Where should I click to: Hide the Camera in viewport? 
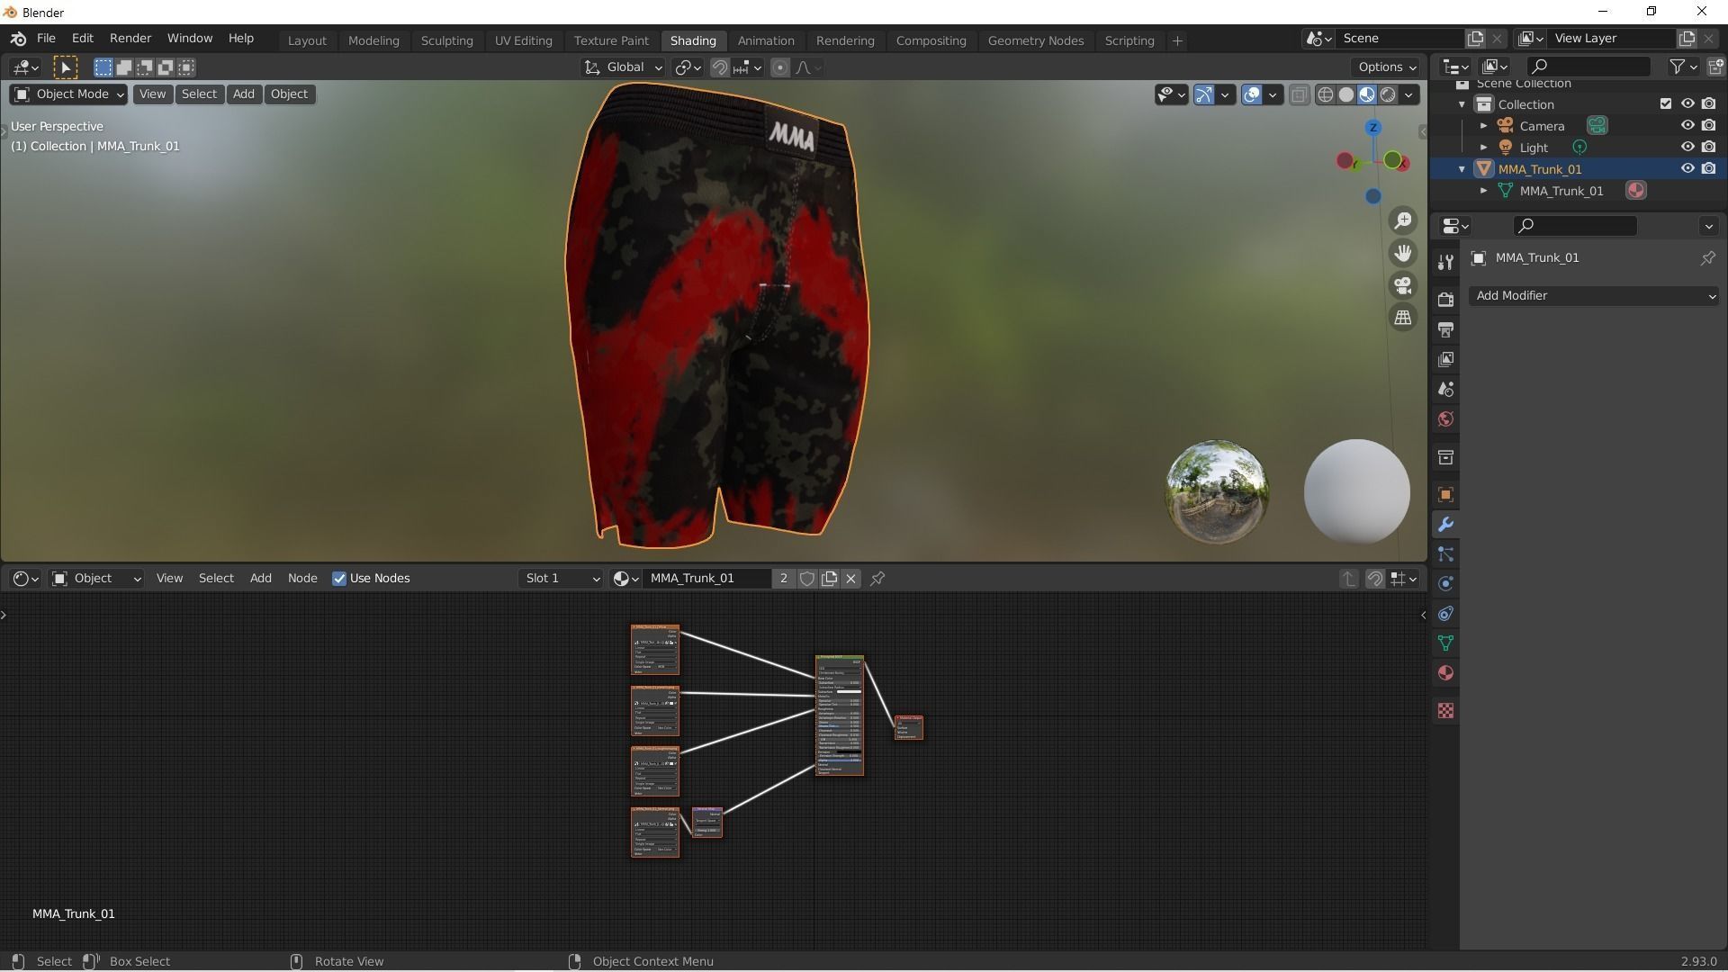click(1687, 126)
